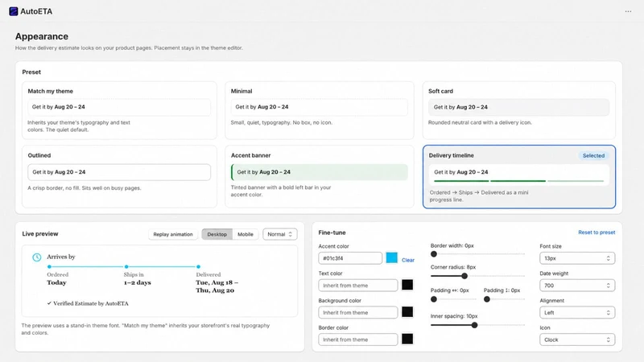The image size is (644, 362).
Task: Open the Normal preview state dropdown
Action: tap(279, 234)
